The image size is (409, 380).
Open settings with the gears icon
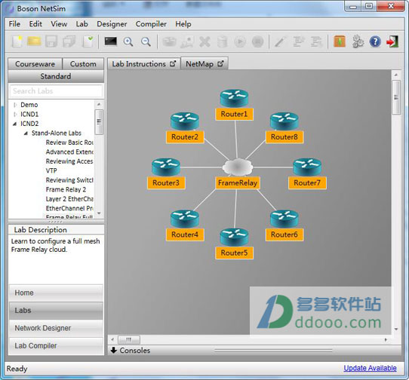358,41
